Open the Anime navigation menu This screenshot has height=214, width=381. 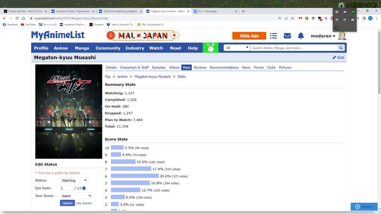(61, 48)
